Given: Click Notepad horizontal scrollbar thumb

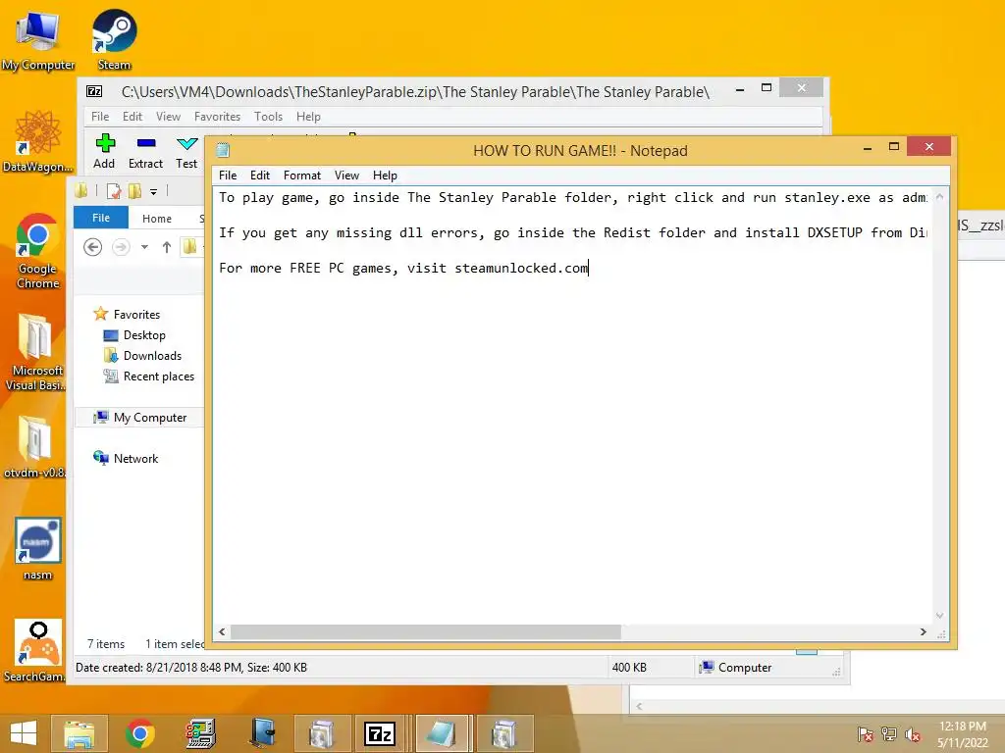Looking at the screenshot, I should [426, 632].
